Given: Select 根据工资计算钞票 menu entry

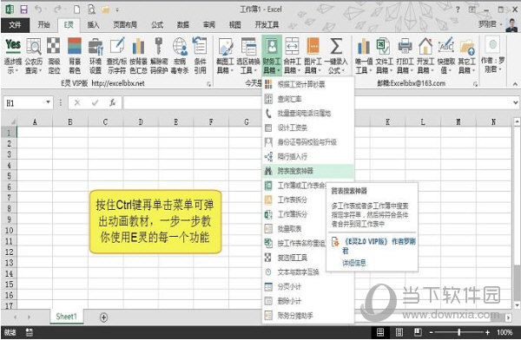Looking at the screenshot, I should pos(308,84).
